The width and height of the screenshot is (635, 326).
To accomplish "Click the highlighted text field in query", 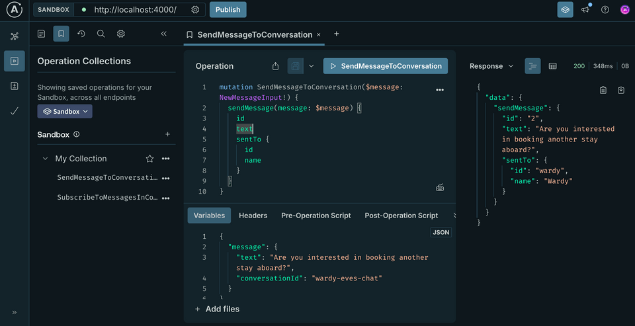I will tap(245, 129).
